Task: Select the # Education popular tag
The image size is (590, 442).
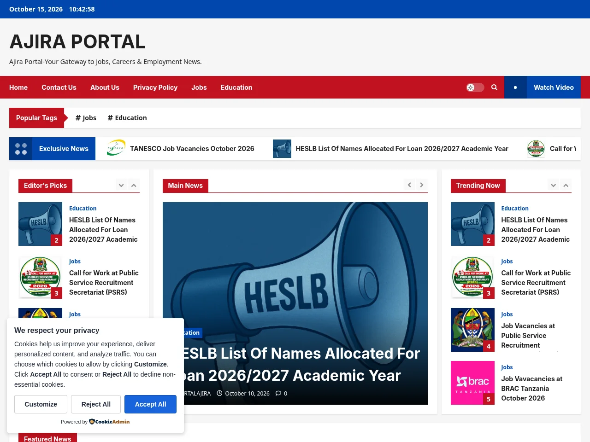Action: coord(127,118)
